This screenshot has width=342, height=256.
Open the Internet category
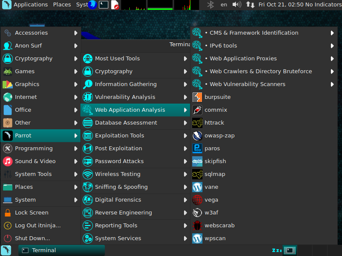click(x=41, y=97)
